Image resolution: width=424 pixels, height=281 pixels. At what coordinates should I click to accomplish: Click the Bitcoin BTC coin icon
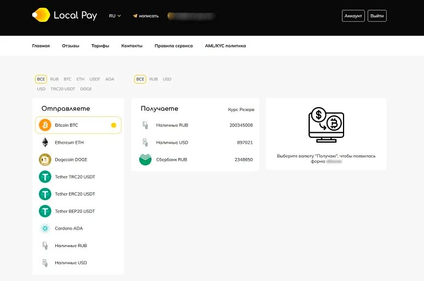tap(45, 125)
